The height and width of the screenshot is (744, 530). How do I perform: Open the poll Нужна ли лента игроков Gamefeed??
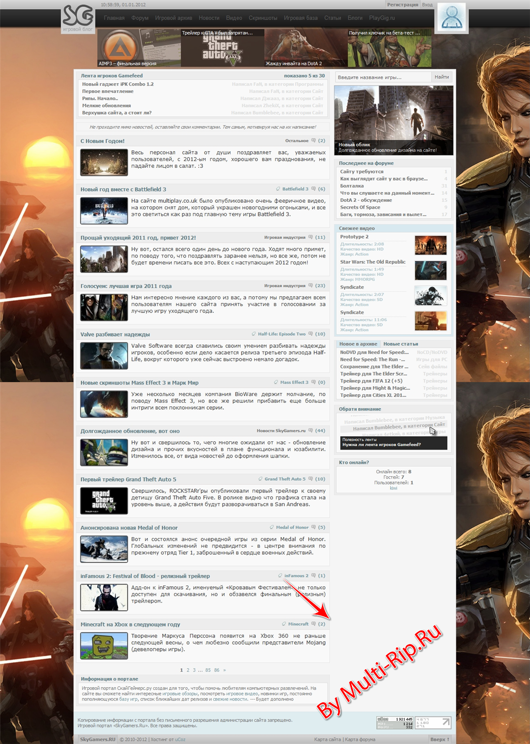tap(382, 445)
